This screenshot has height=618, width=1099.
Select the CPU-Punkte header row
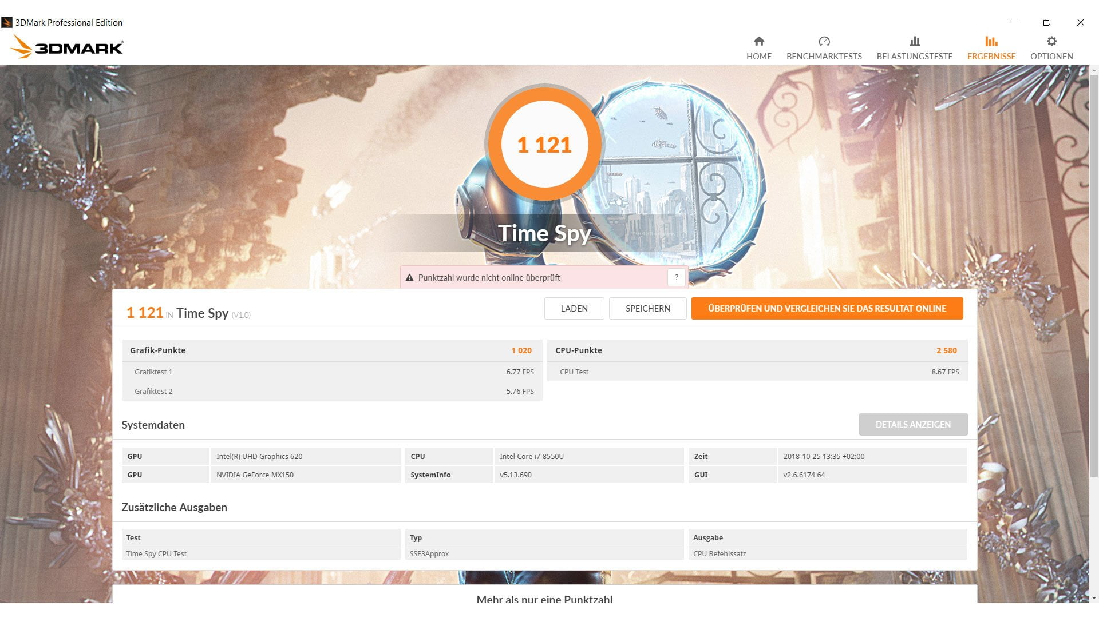point(757,350)
